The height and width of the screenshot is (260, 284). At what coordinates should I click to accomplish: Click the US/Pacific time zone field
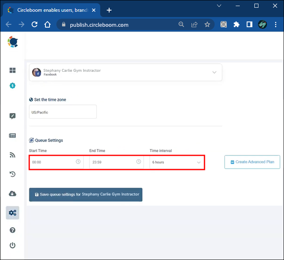click(x=63, y=112)
